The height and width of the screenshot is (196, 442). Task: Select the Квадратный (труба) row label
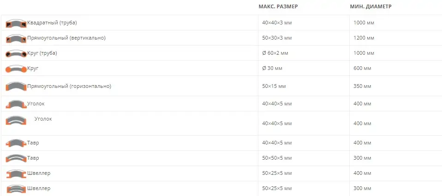52,23
